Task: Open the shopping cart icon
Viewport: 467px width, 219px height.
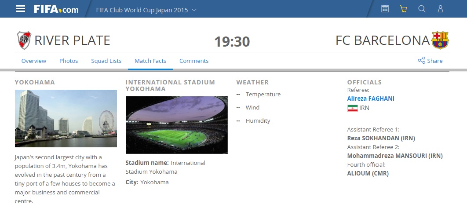Action: pos(403,9)
